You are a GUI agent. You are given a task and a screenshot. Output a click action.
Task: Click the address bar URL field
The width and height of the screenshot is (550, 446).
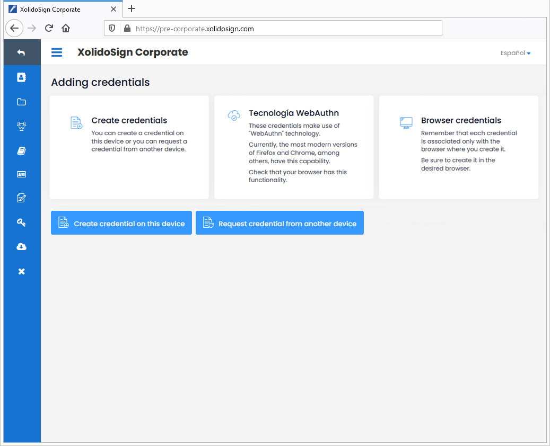point(273,29)
